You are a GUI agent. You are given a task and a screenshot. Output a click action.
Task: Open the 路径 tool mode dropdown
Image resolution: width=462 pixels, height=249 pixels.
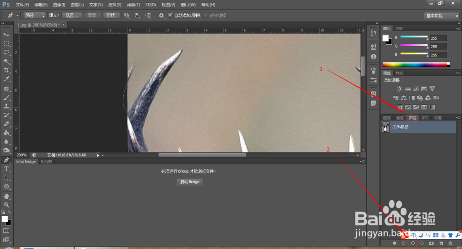[34, 15]
